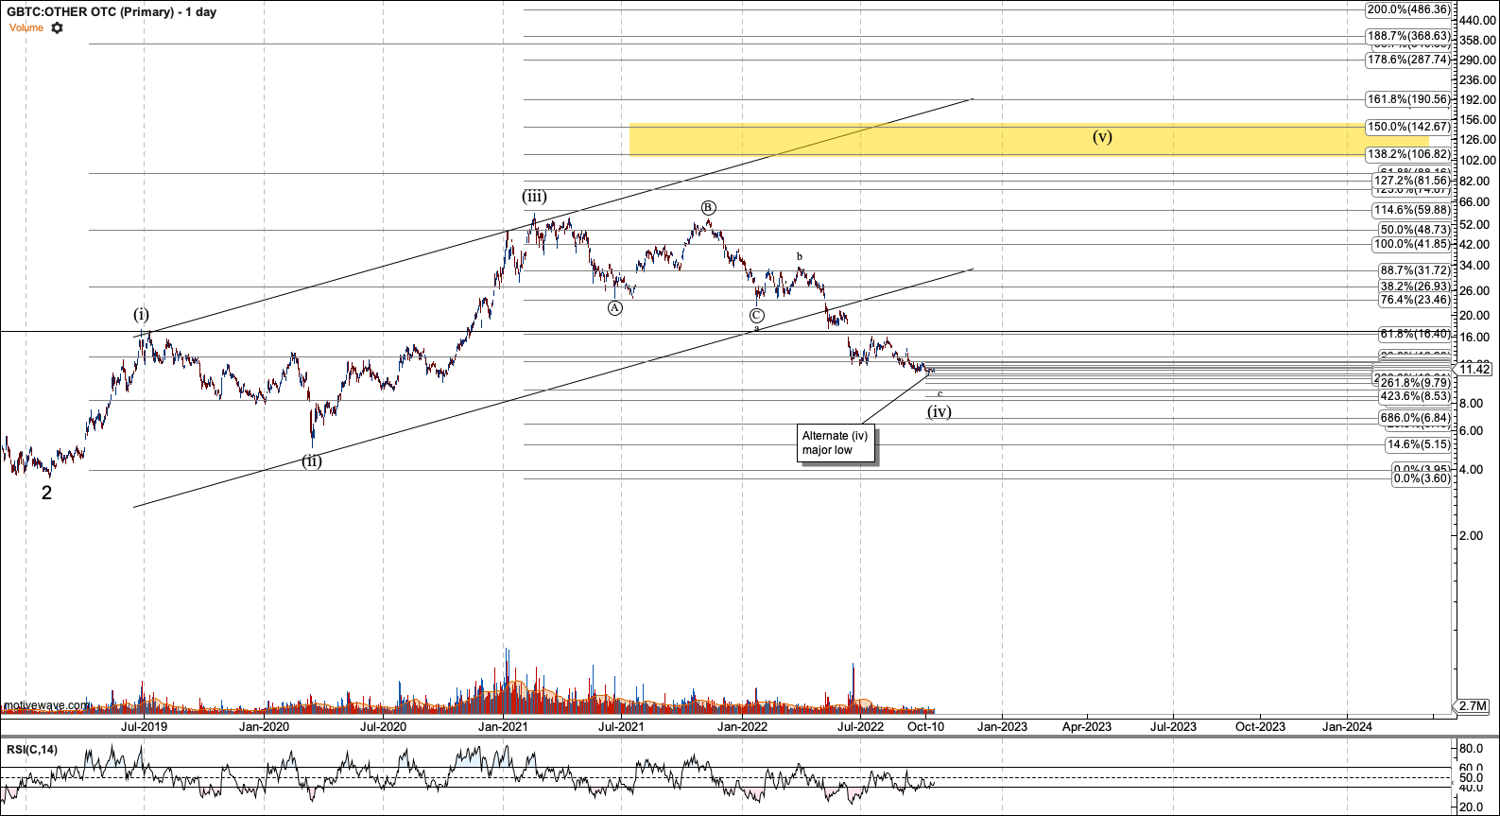Select the RSI(C,14) study label
This screenshot has height=816, width=1500.
tap(32, 750)
